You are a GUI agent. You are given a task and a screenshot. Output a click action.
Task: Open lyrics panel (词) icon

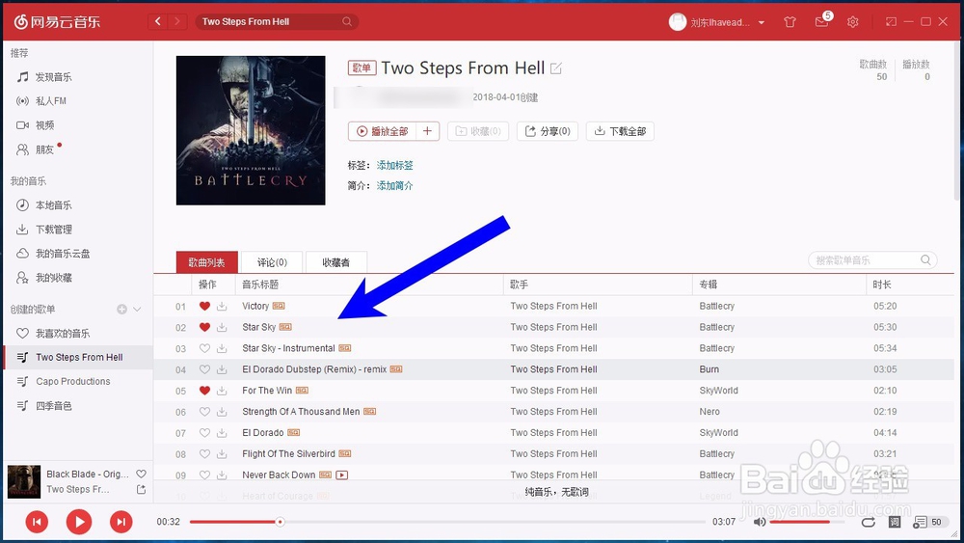[x=895, y=522]
